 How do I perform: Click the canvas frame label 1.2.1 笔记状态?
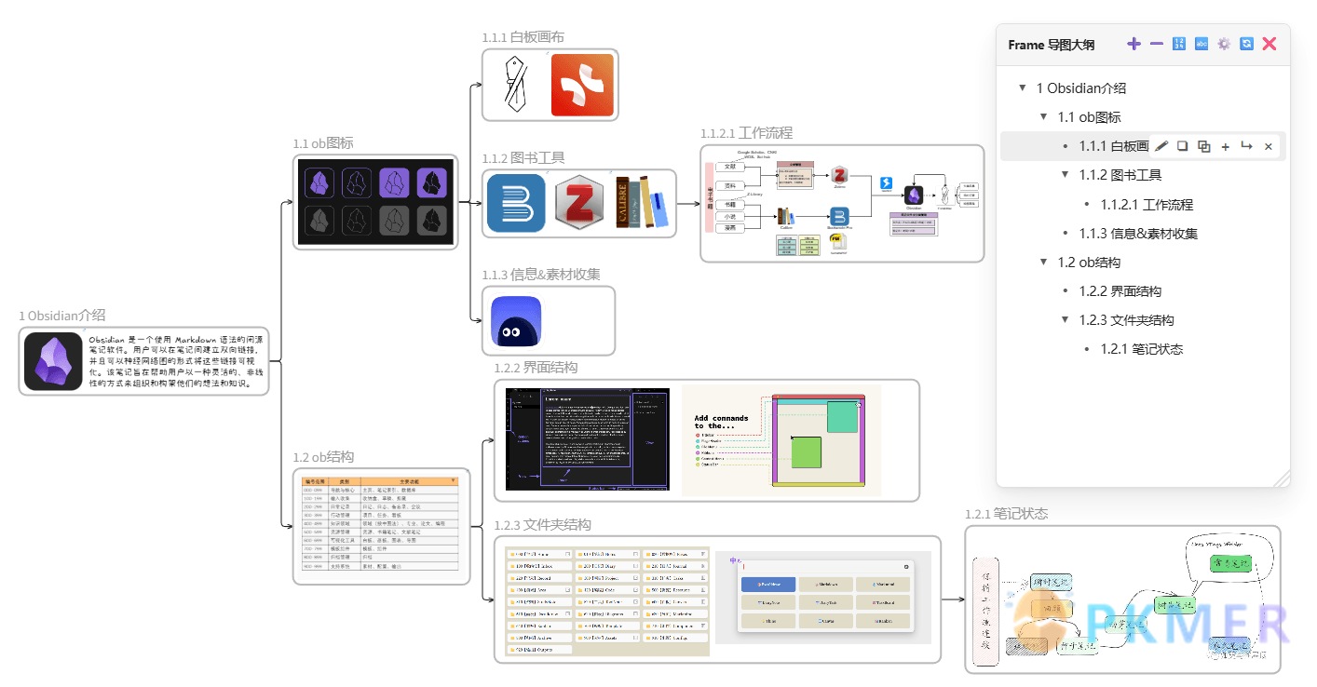1006,514
